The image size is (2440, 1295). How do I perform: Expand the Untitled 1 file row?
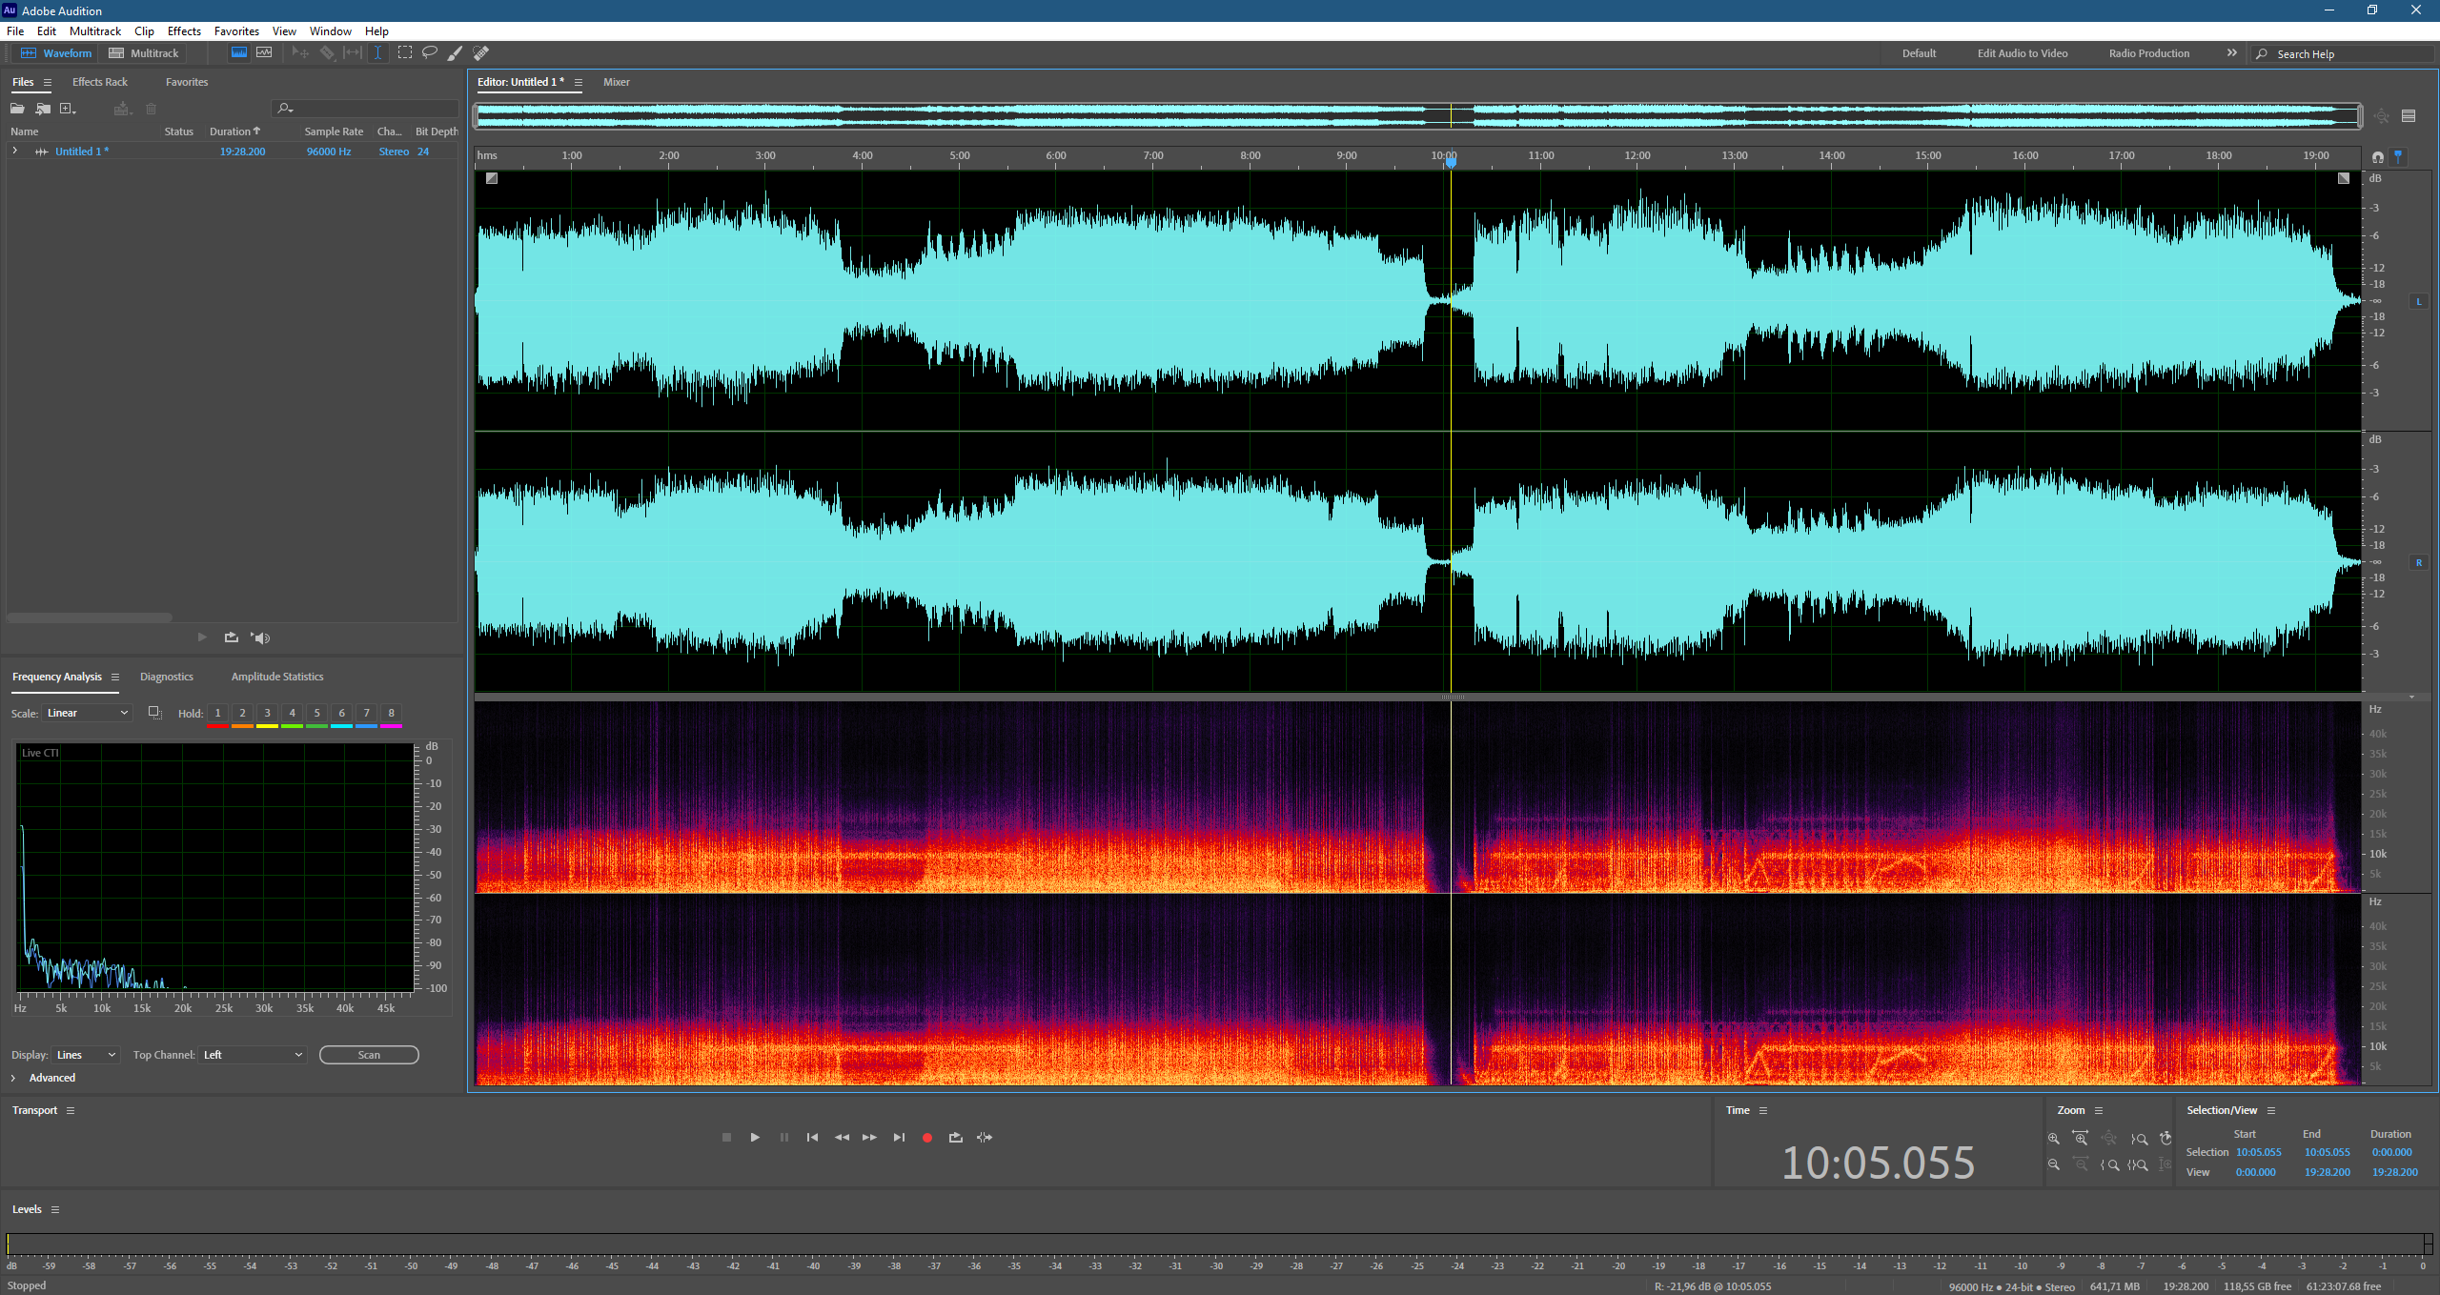click(14, 152)
